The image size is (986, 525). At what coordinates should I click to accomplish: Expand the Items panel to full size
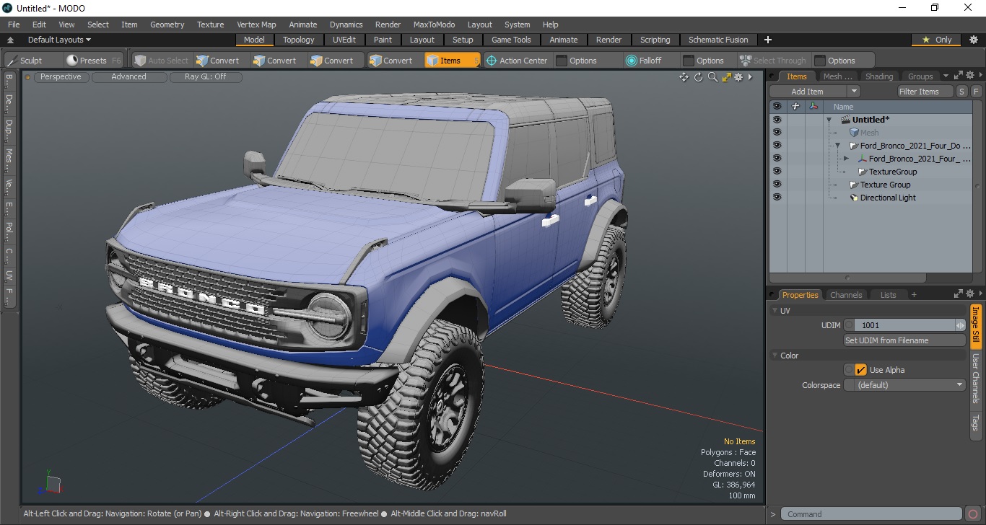point(959,75)
